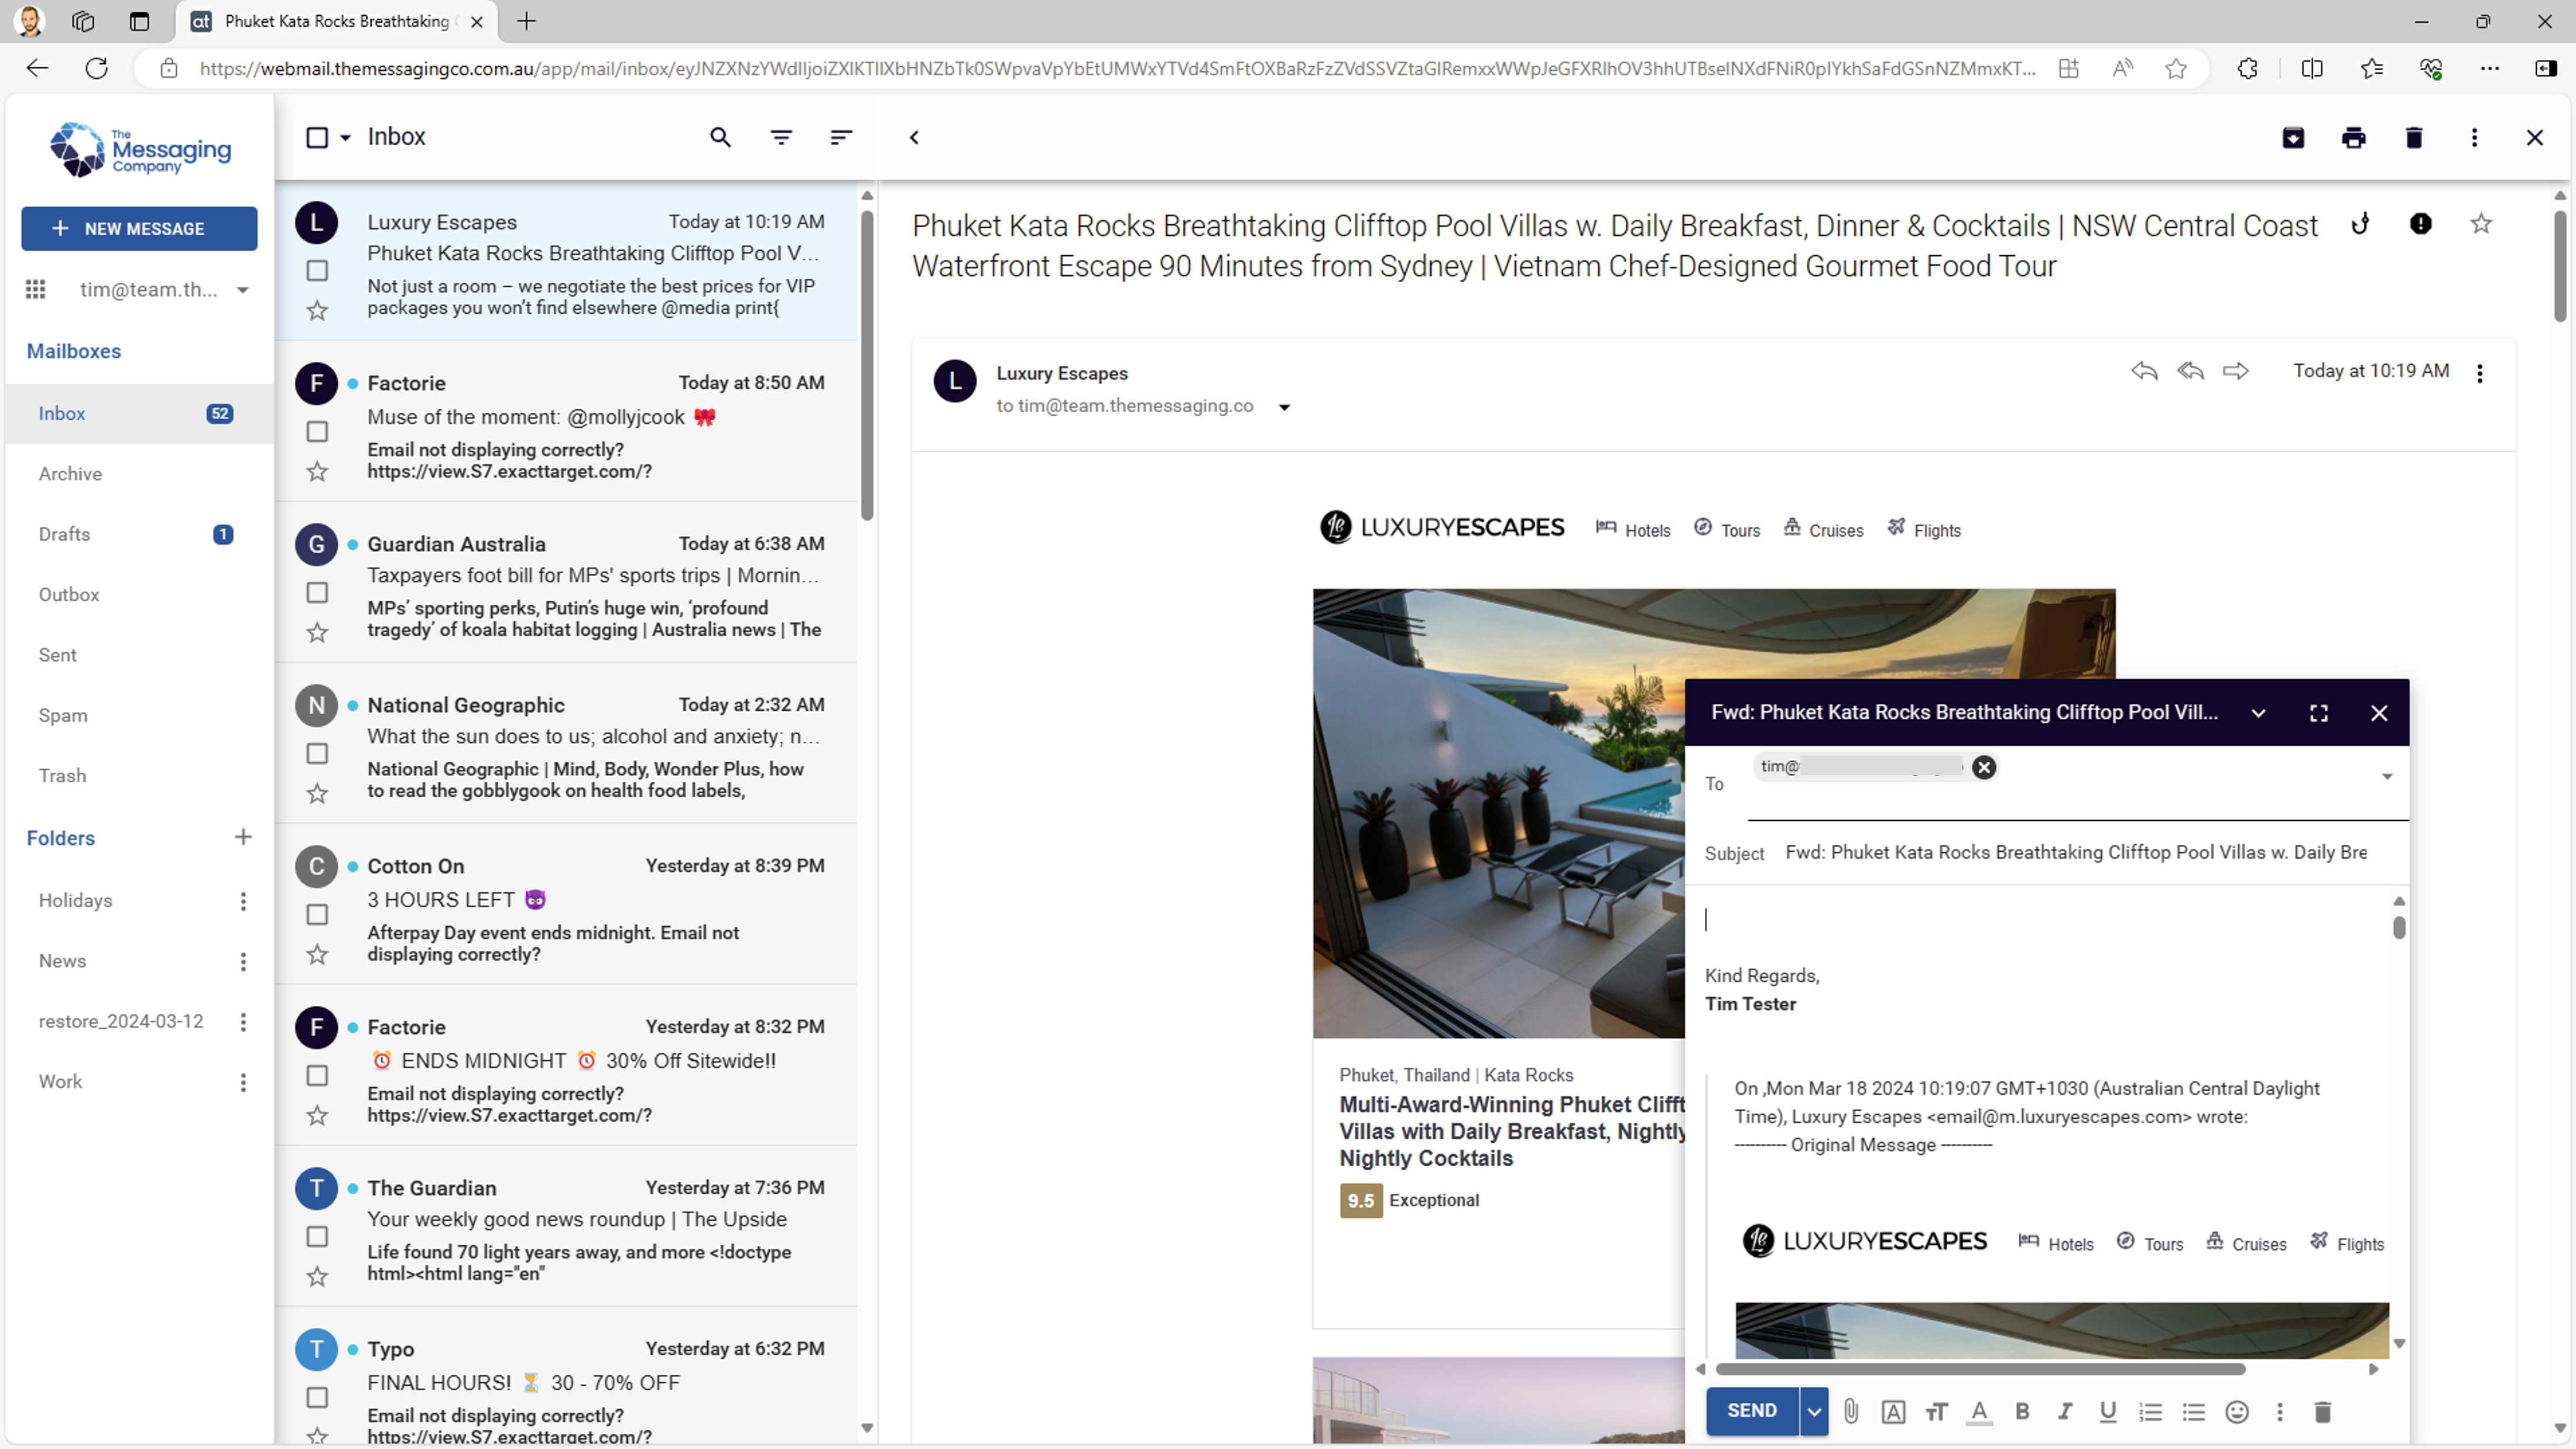Image resolution: width=2576 pixels, height=1449 pixels.
Task: Apply bold in the compose toolbar
Action: pos(2022,1411)
